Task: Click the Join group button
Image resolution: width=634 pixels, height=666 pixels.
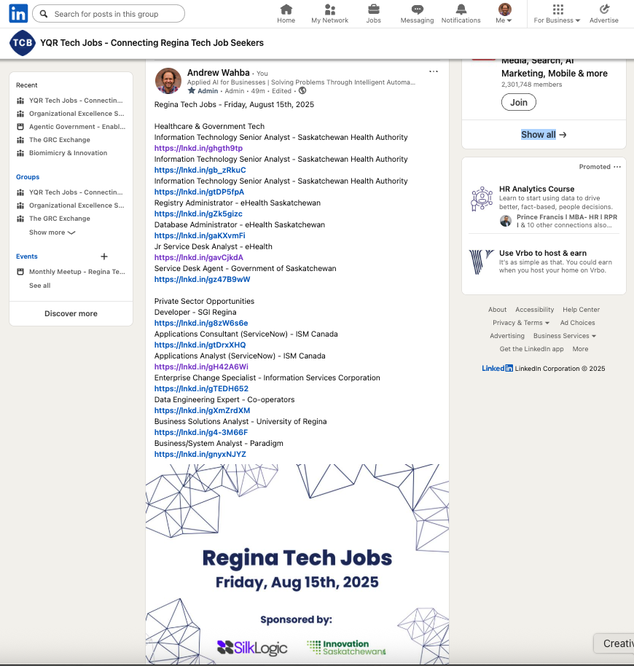Action: (518, 103)
